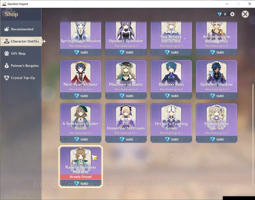Viewport: 255px width, 200px height.
Task: Click the crystal icon under New Year's Cheer
Action: click(77, 96)
